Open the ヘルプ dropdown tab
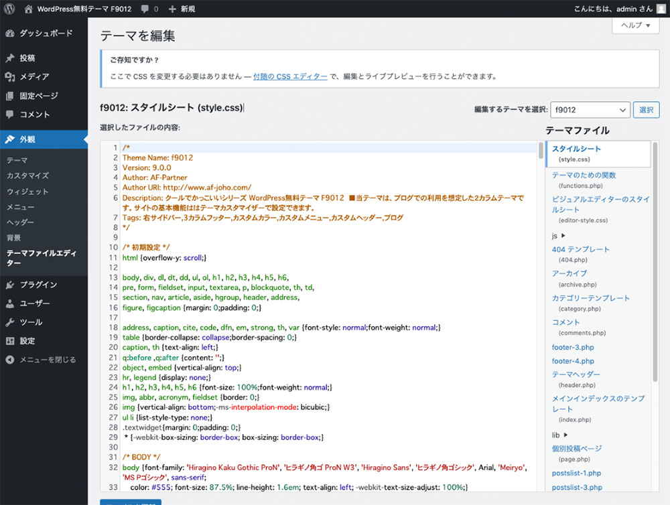This screenshot has height=505, width=670. click(636, 25)
